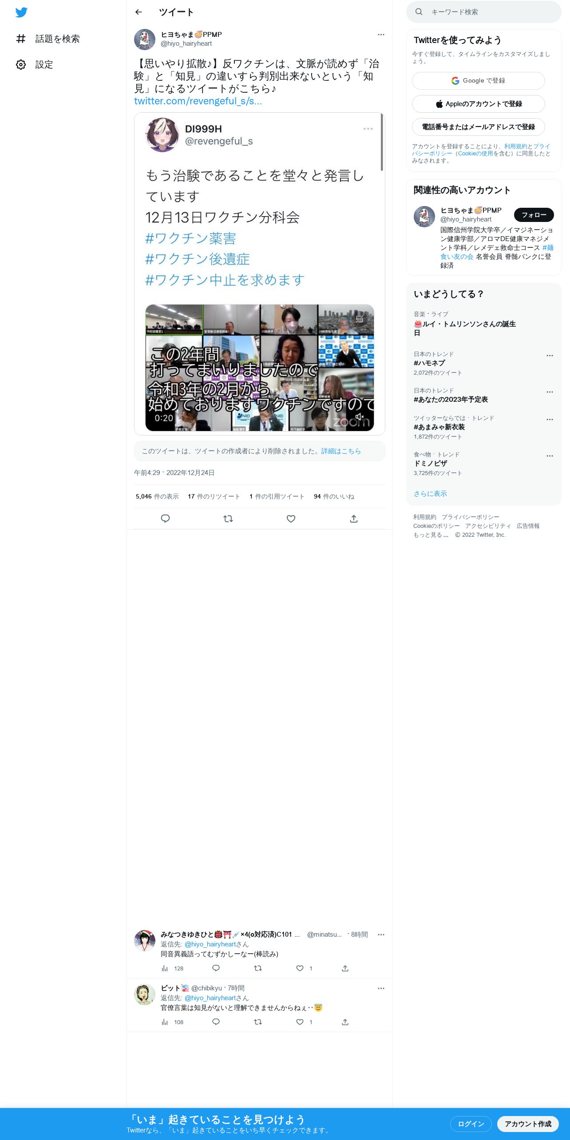570x1140 pixels.
Task: Sign up with Google で登録
Action: [479, 81]
